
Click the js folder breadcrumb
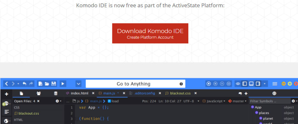coord(76,101)
